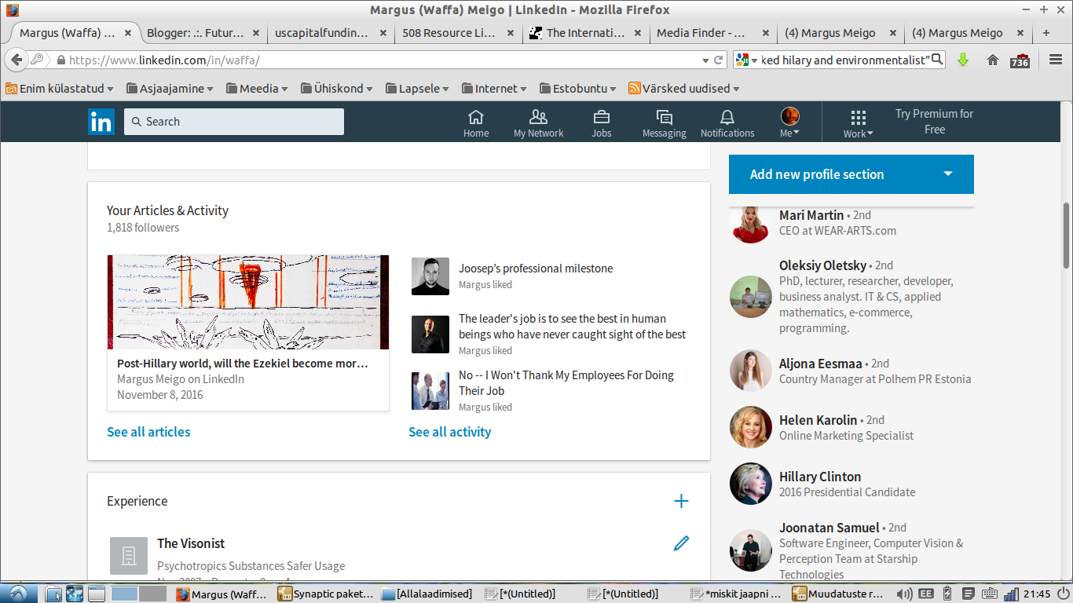
Task: Switch to Synaptic paket... taskbar window
Action: coord(325,594)
